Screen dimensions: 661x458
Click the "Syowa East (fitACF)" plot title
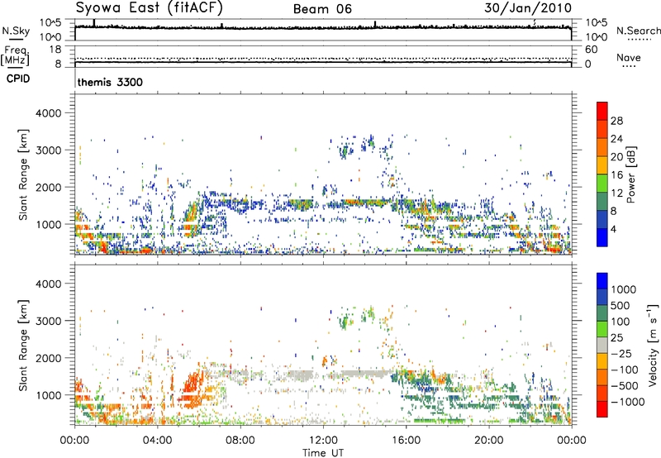149,7
